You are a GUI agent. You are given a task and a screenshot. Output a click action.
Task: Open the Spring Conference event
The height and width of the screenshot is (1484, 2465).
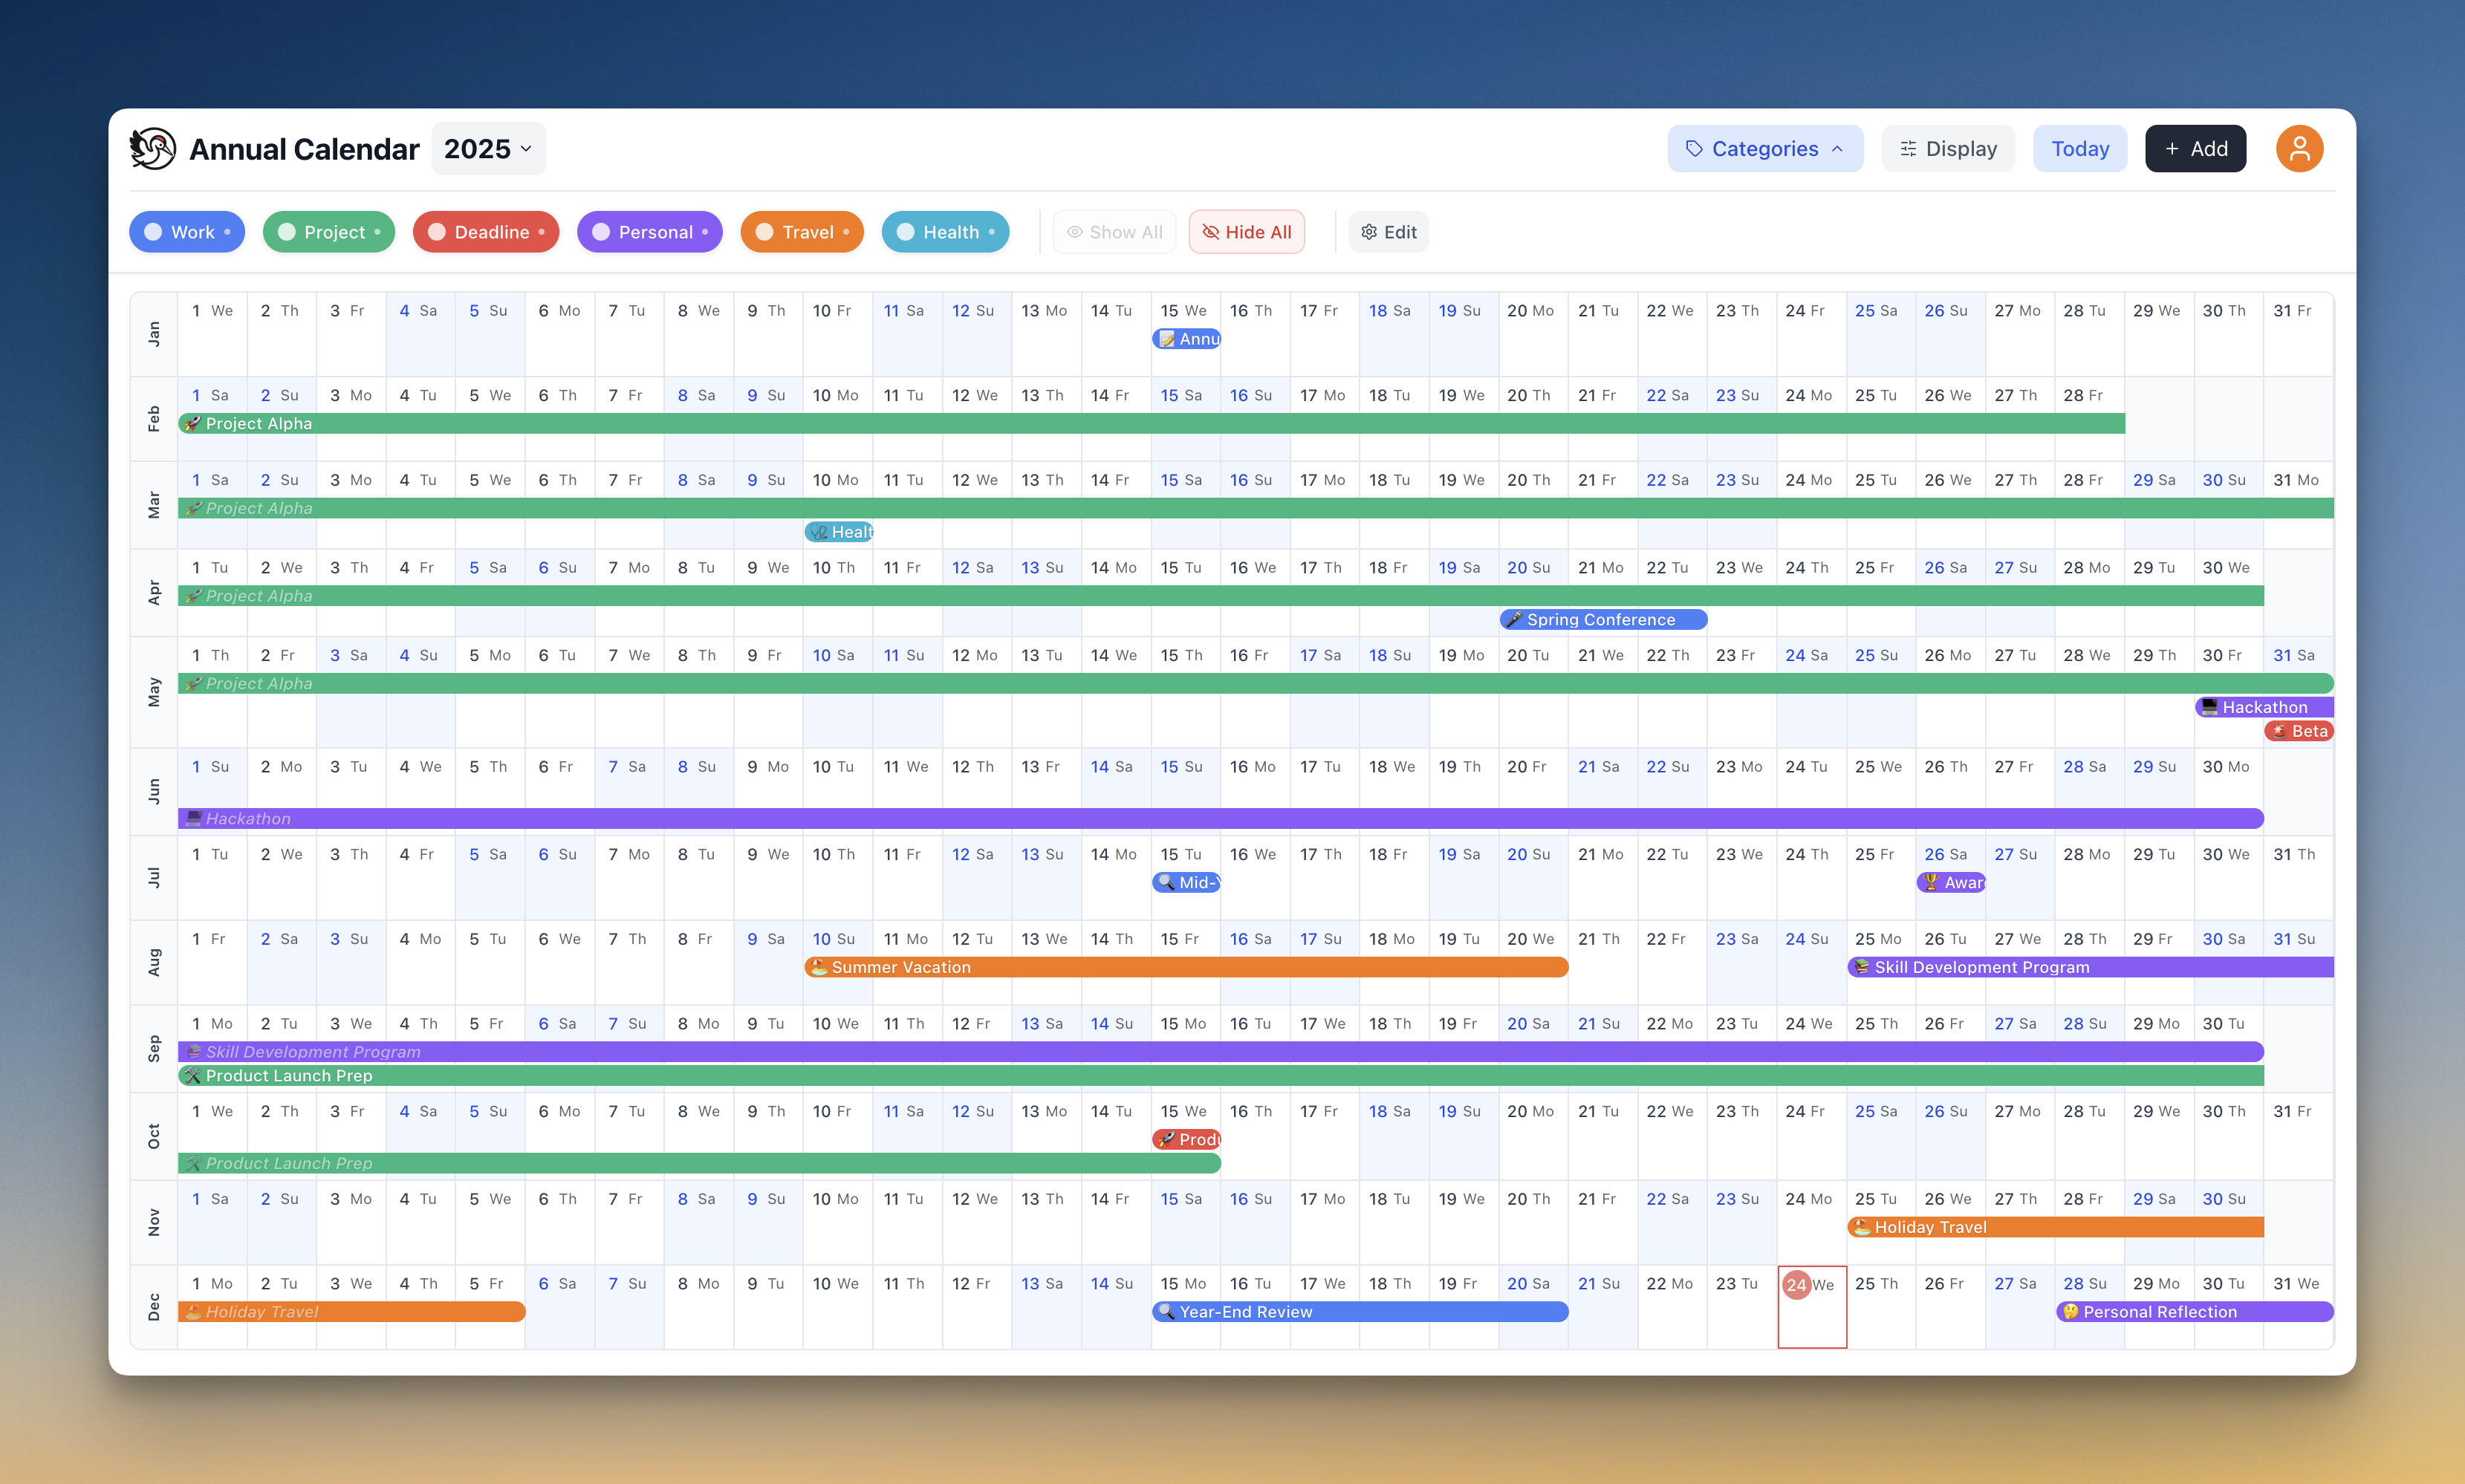coord(1603,620)
